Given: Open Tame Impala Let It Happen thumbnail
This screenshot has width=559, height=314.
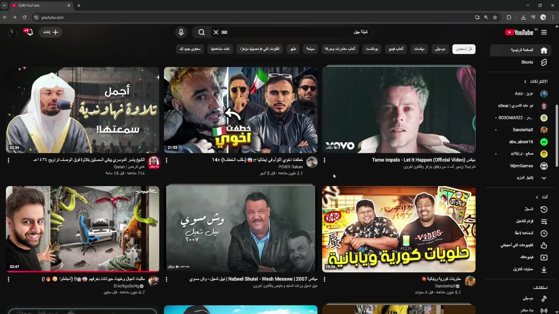Looking at the screenshot, I should (399, 109).
